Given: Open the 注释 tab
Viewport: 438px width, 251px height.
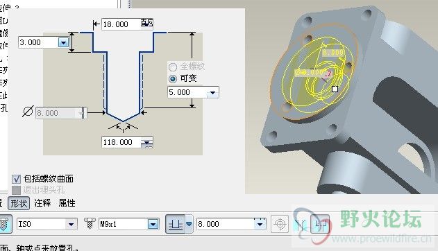Looking at the screenshot, I should click(x=42, y=202).
